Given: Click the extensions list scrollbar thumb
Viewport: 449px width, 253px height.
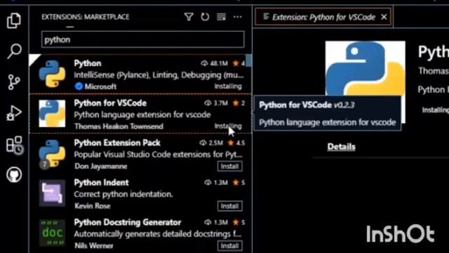Looking at the screenshot, I should (x=248, y=60).
